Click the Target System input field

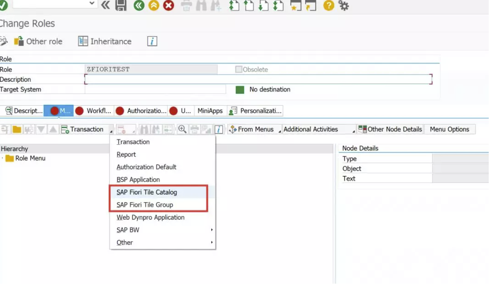click(x=155, y=89)
